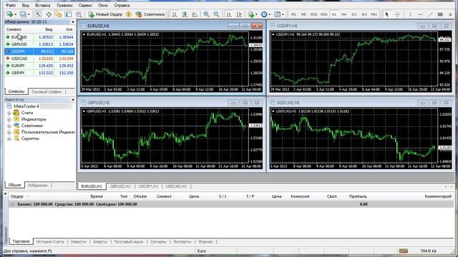The image size is (458, 257).
Task: Select the Cursor arrow tool
Action: point(386,14)
